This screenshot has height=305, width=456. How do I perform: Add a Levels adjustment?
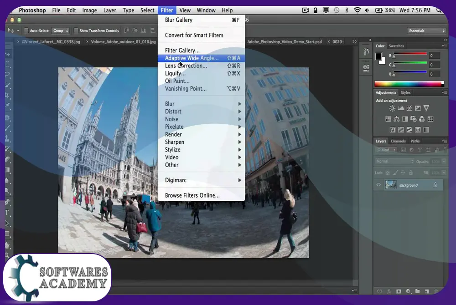click(401, 108)
